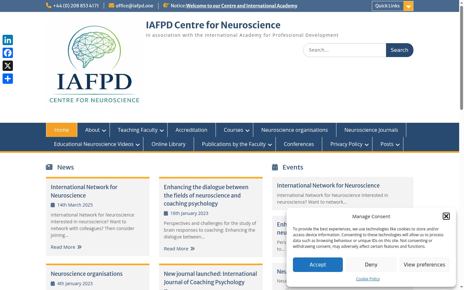The image size is (464, 290).
Task: Click the page vertical scrollbar
Action: click(461, 58)
